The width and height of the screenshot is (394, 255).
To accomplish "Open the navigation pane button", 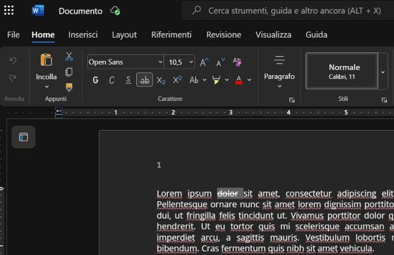I will (23, 137).
